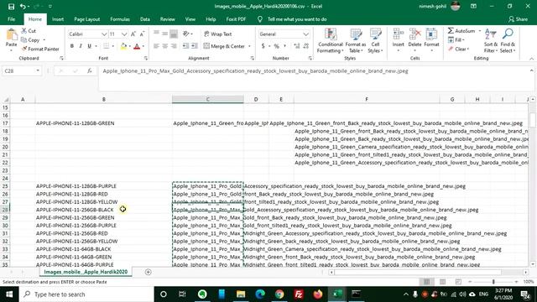Open text orientation tool

(x=186, y=34)
